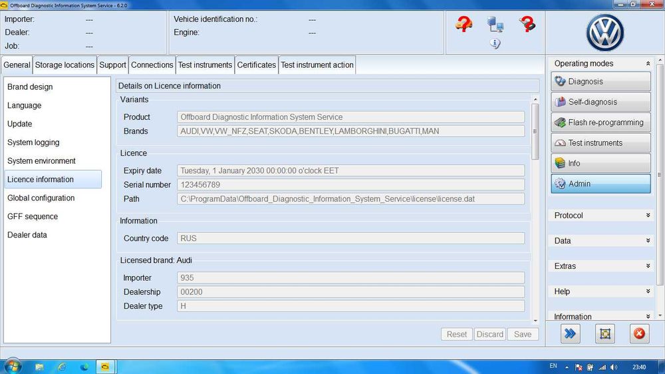Click the Dealer type field

pyautogui.click(x=350, y=306)
